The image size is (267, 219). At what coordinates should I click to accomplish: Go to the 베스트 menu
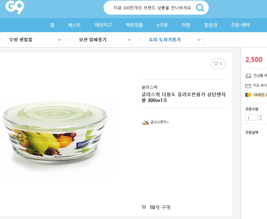tap(74, 25)
